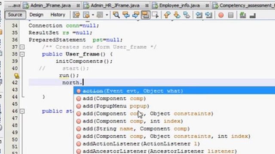Switch to History view
Viewport: 275px width, 154px height.
click(58, 15)
